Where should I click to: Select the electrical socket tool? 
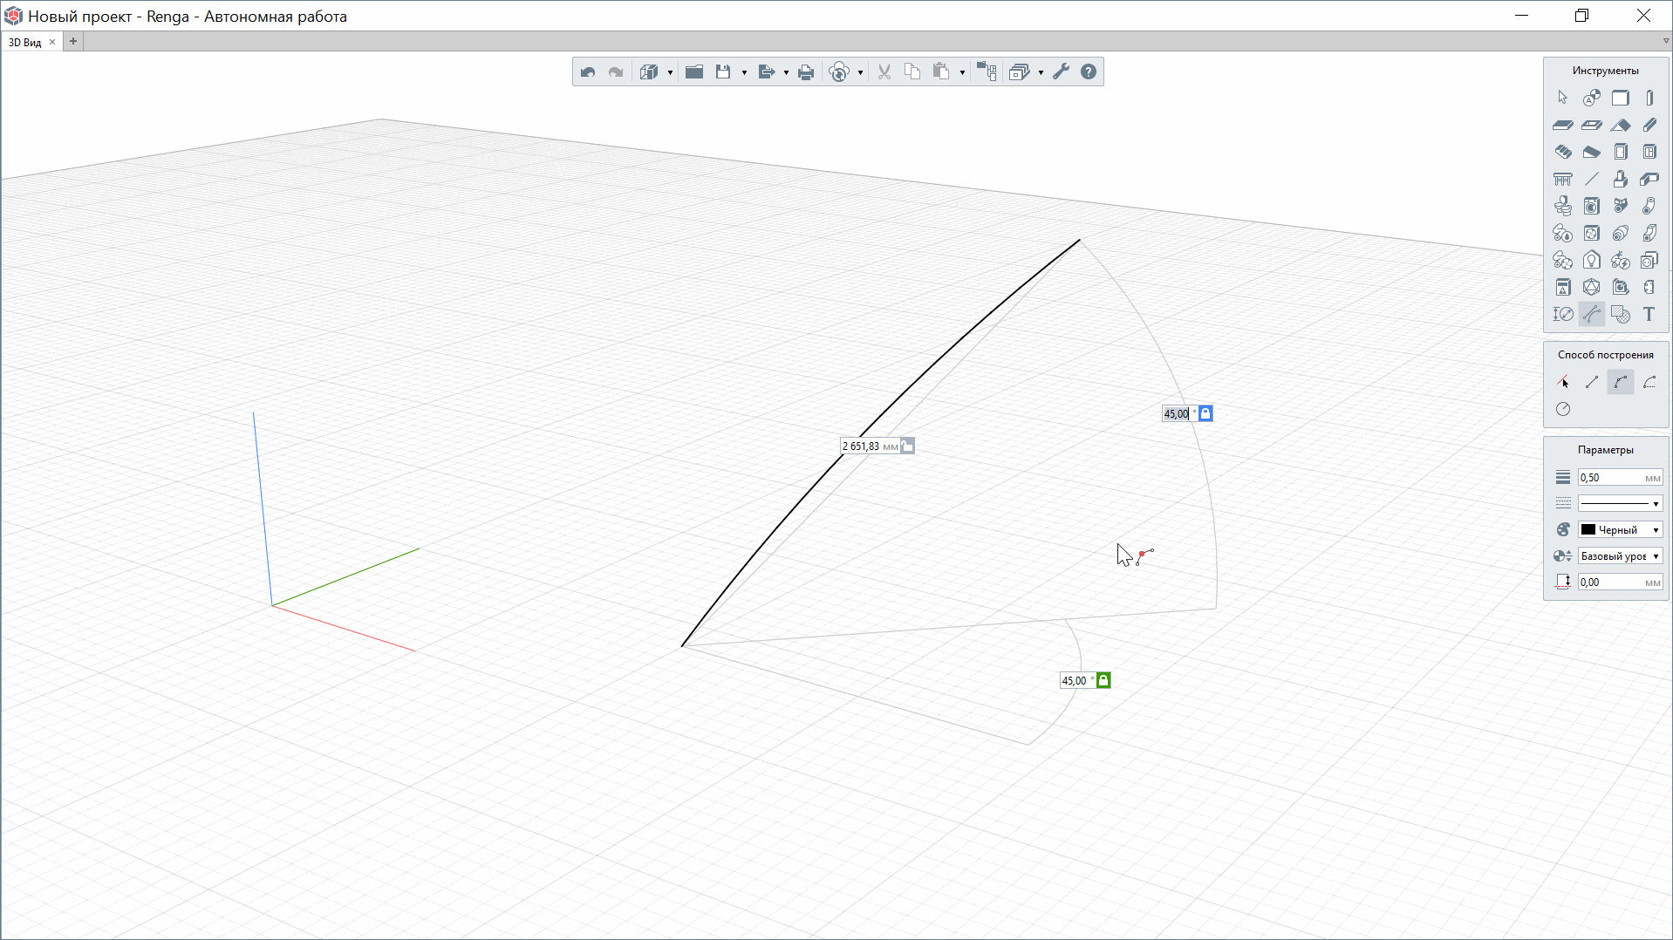(1649, 260)
